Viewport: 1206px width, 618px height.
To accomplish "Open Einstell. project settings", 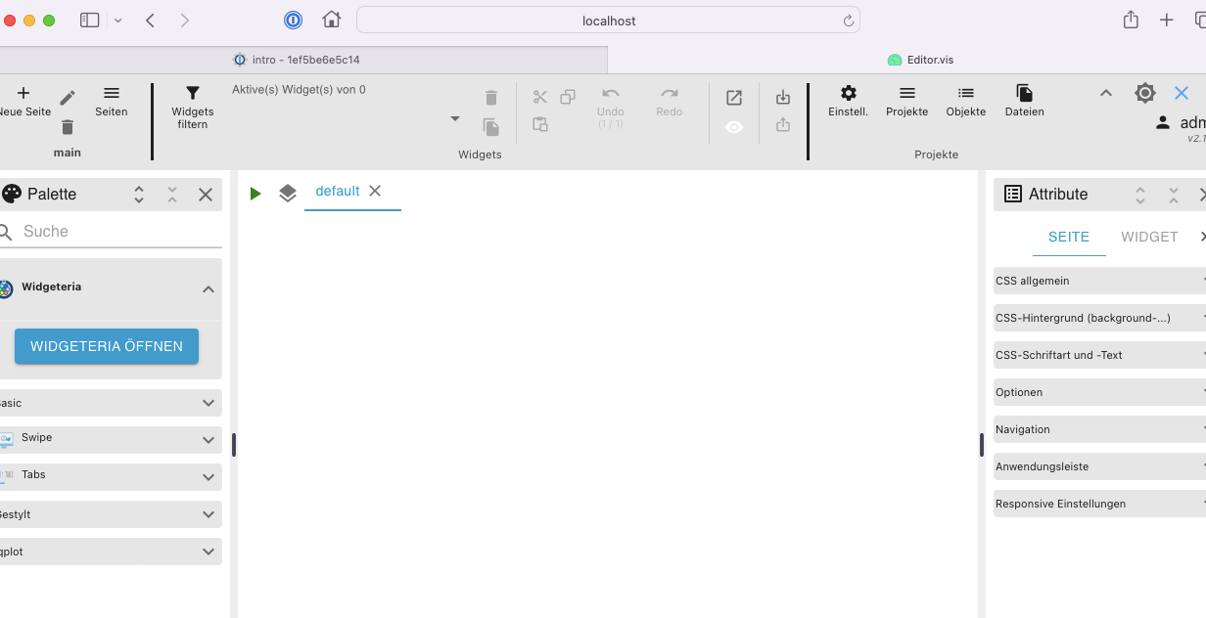I will (x=849, y=101).
